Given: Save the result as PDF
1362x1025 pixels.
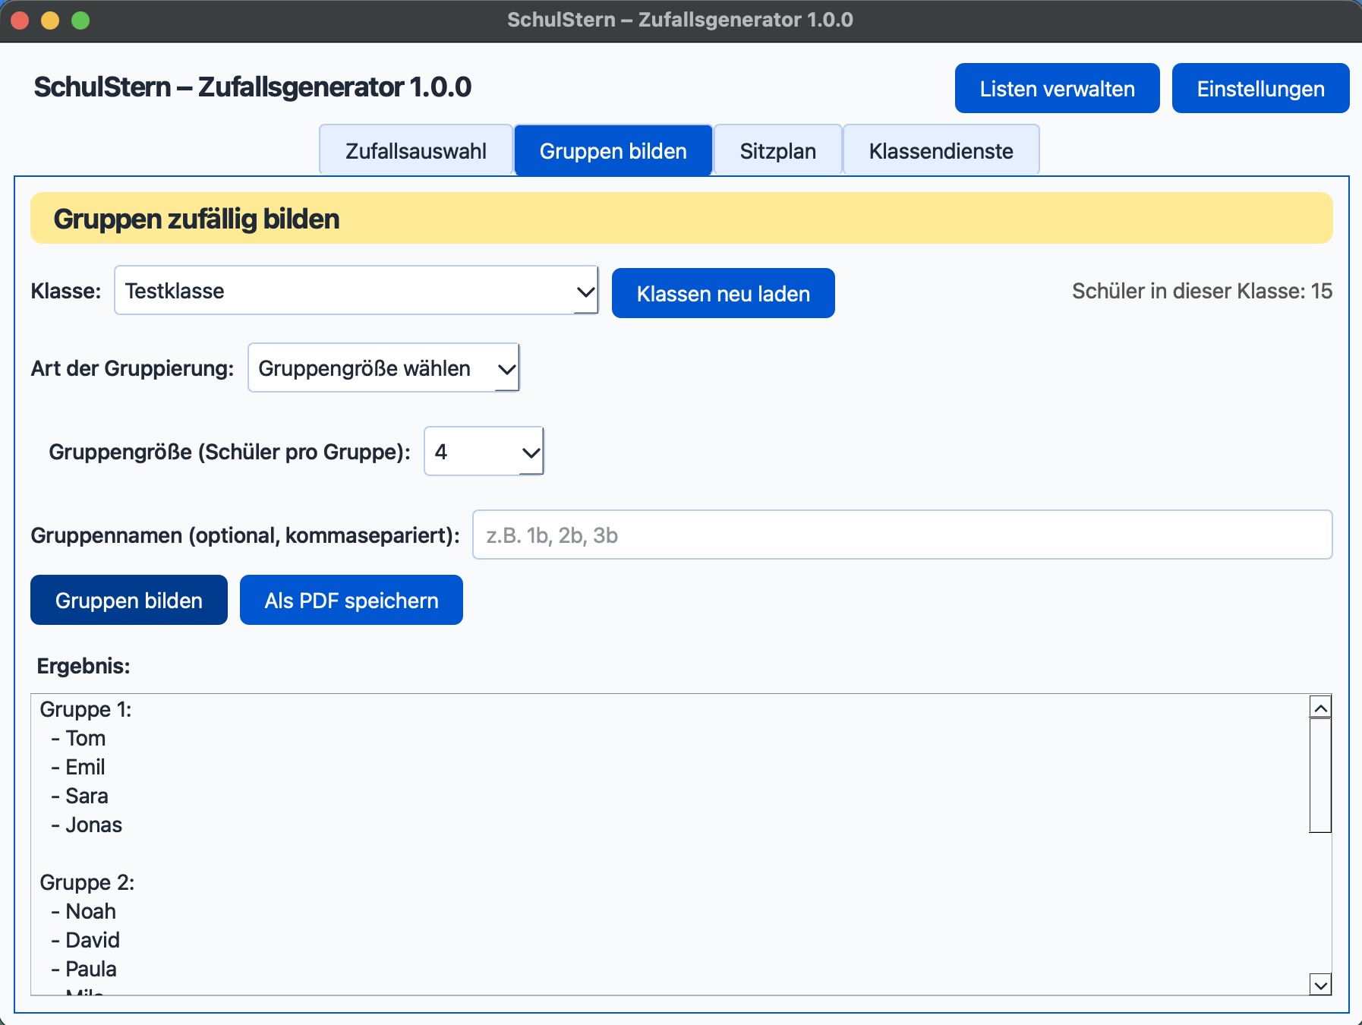Looking at the screenshot, I should coord(351,600).
